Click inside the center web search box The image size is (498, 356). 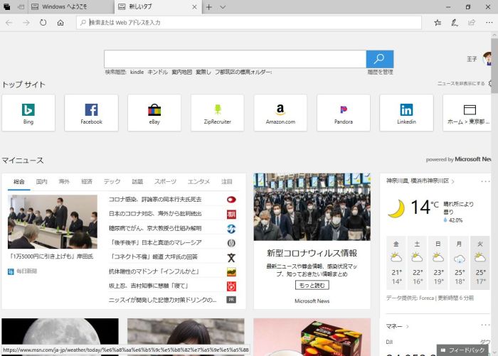click(235, 59)
